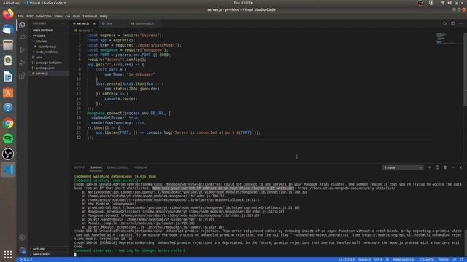The height and width of the screenshot is (262, 467).
Task: Open the Extensions view
Action: [22, 76]
